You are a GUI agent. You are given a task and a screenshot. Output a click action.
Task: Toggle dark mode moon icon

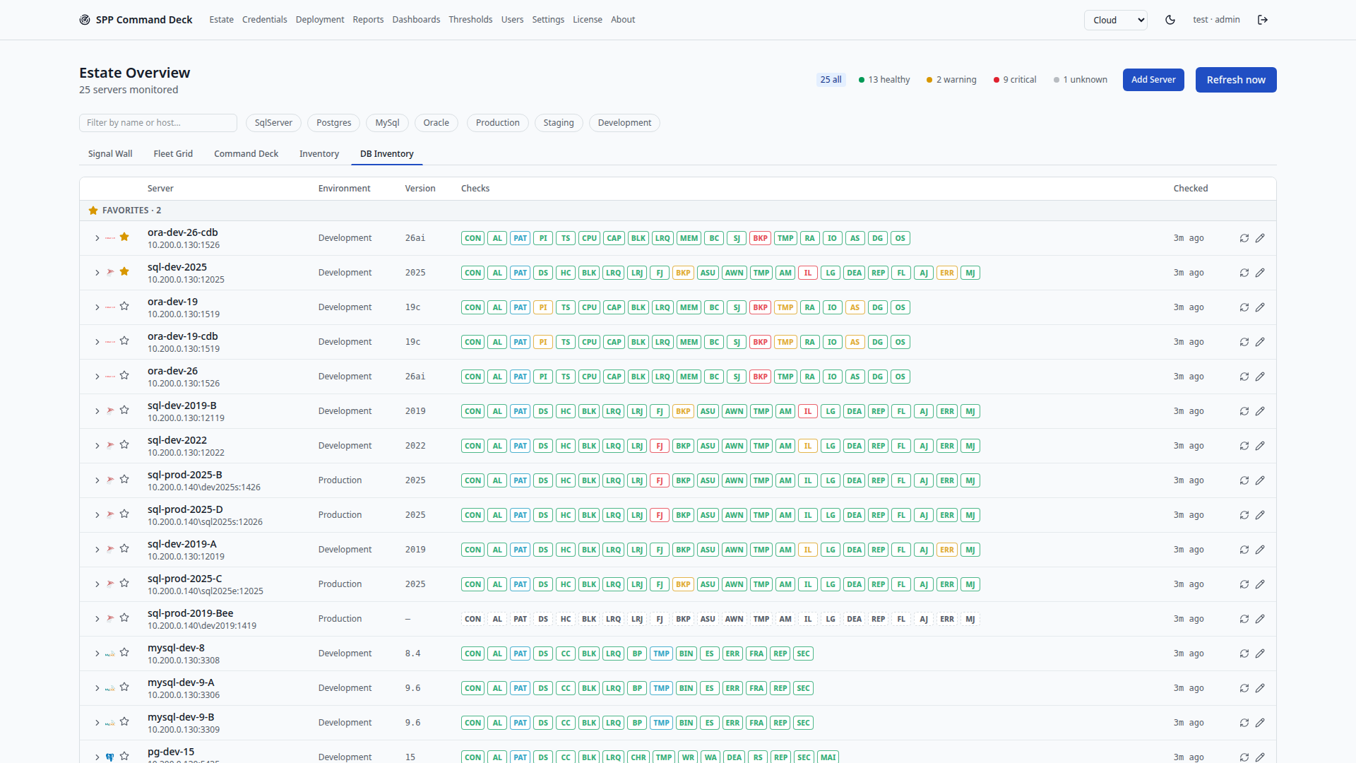pos(1170,20)
